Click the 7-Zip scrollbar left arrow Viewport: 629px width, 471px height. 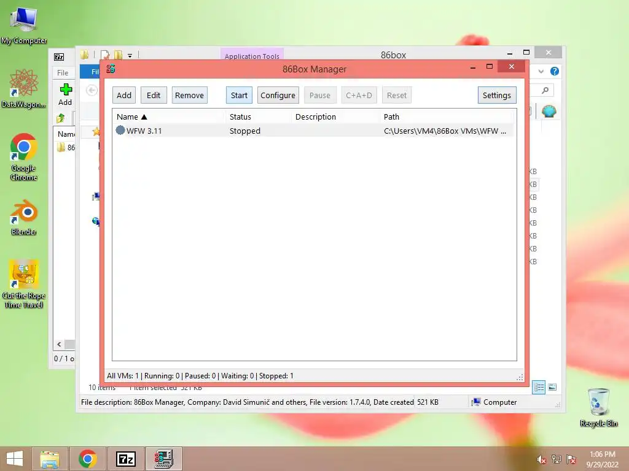click(x=60, y=345)
